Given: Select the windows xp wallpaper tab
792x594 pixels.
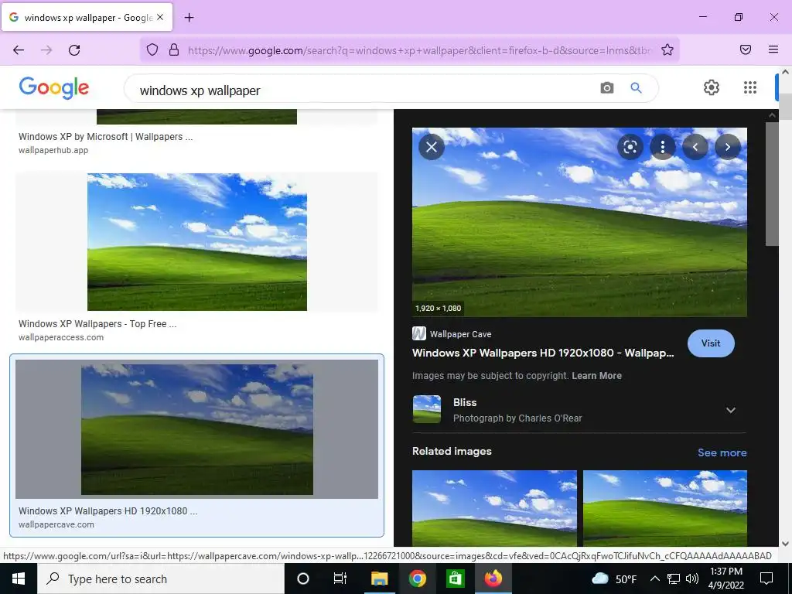Looking at the screenshot, I should (x=87, y=17).
